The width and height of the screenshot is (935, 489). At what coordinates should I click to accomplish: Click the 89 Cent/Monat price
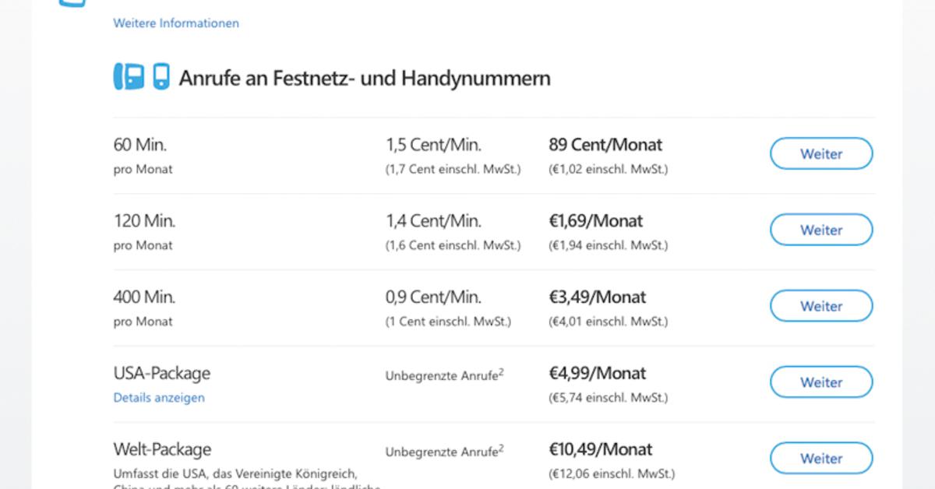point(605,145)
